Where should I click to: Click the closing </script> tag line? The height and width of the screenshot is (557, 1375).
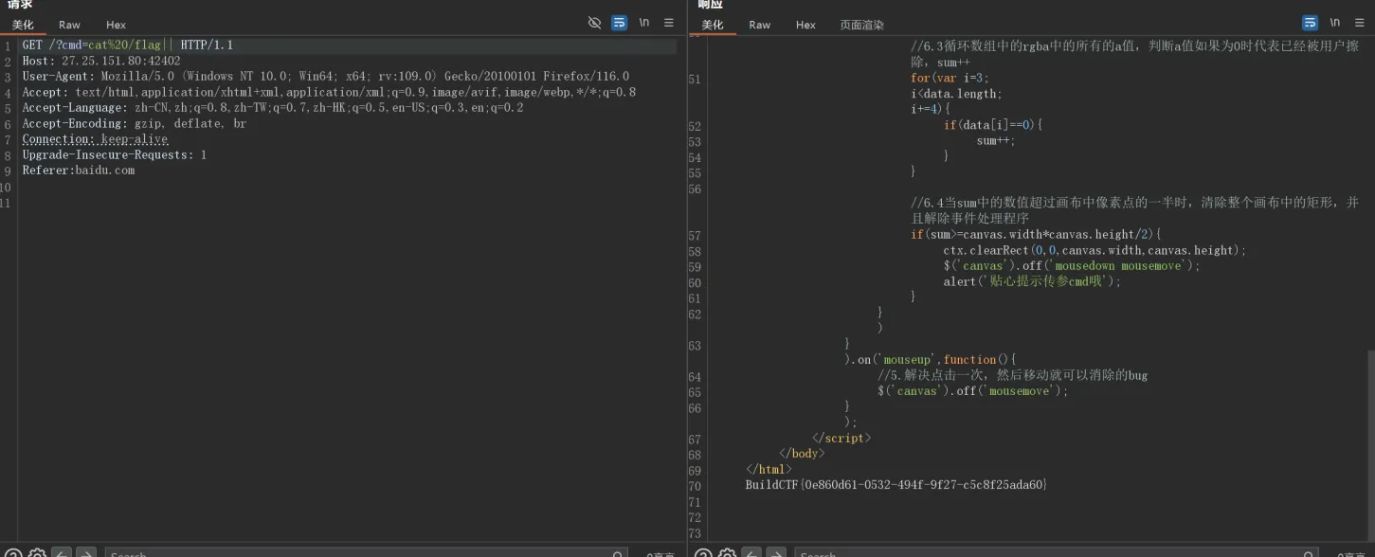tap(841, 438)
